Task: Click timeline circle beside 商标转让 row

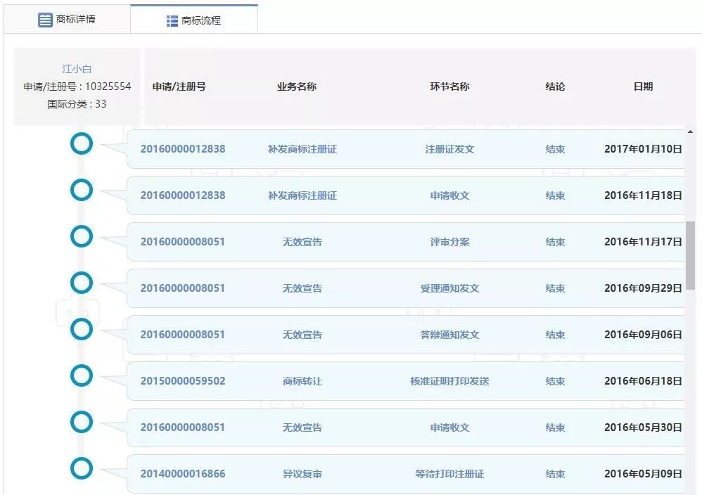Action: pyautogui.click(x=82, y=375)
